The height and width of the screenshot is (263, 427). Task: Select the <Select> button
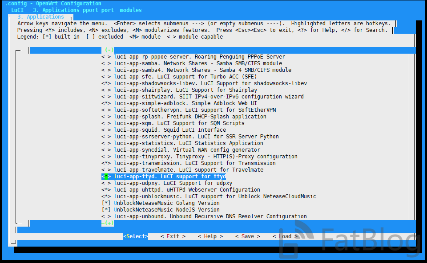click(x=136, y=236)
